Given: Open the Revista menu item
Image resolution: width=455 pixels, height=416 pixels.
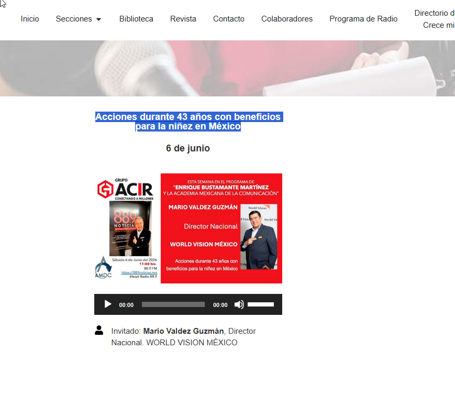Looking at the screenshot, I should (183, 19).
